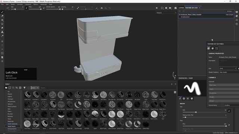Switch viewport to 3D perspective view icon

[x=162, y=8]
